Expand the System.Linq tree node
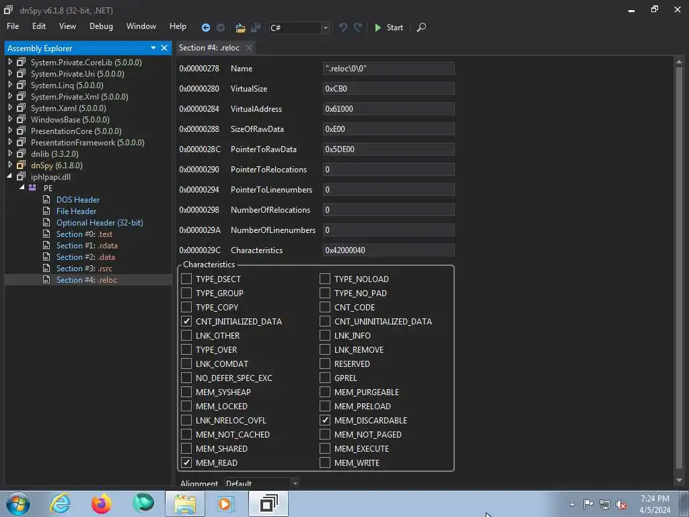 [10, 85]
